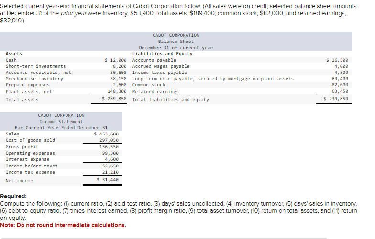Select the Prepaid expenses value 2,600
The height and width of the screenshot is (239, 375).
click(120, 85)
